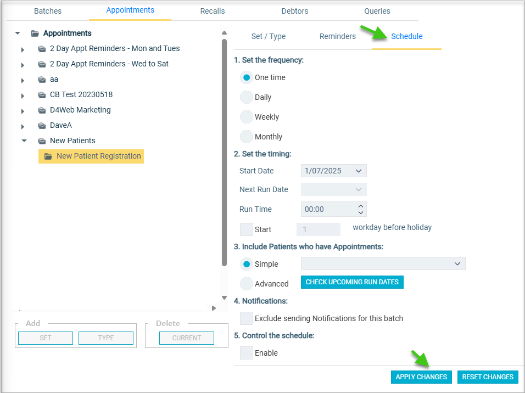Click the 'CB Test 20230518' set icon

point(42,95)
